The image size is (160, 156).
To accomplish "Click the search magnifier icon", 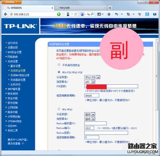I will 92,14.
